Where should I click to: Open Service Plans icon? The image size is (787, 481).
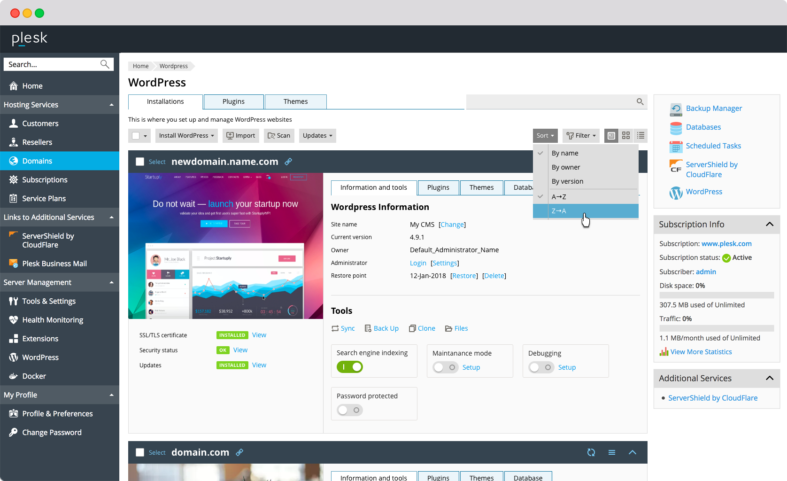click(14, 198)
